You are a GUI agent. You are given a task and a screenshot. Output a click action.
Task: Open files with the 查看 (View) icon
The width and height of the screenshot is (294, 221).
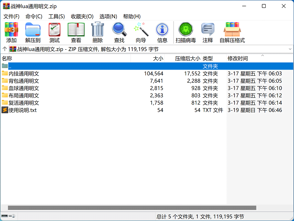(x=76, y=32)
